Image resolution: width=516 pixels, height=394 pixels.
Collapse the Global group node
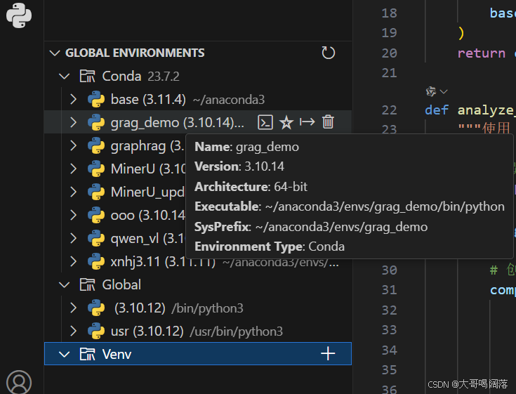(64, 285)
